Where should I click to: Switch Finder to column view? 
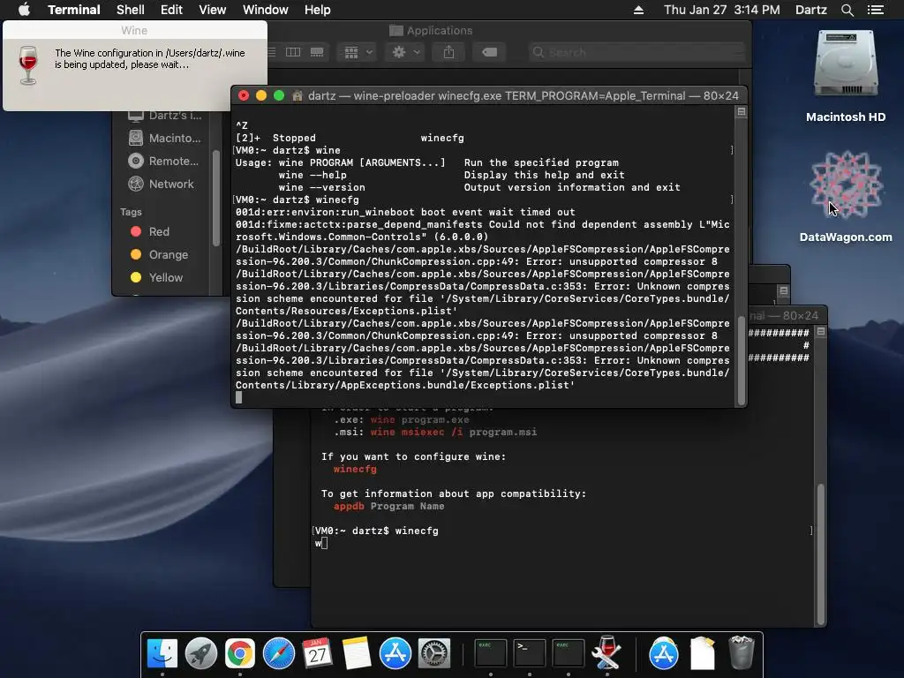click(x=293, y=52)
